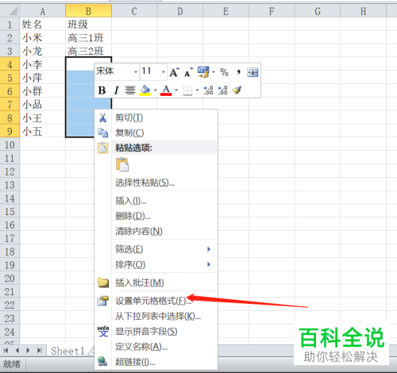Image resolution: width=397 pixels, height=373 pixels.
Task: Expand fill color dropdown arrow
Action: [x=155, y=90]
